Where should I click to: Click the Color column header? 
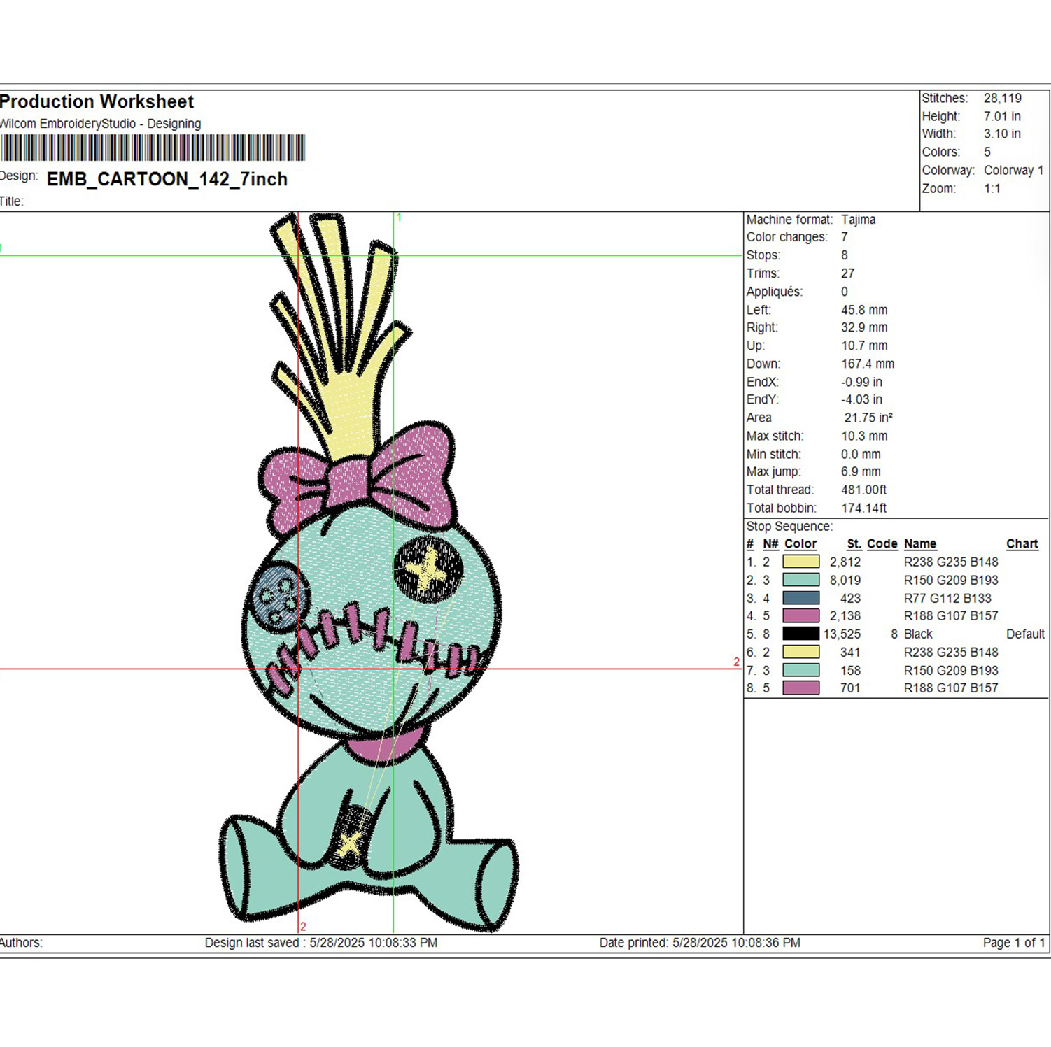(800, 543)
